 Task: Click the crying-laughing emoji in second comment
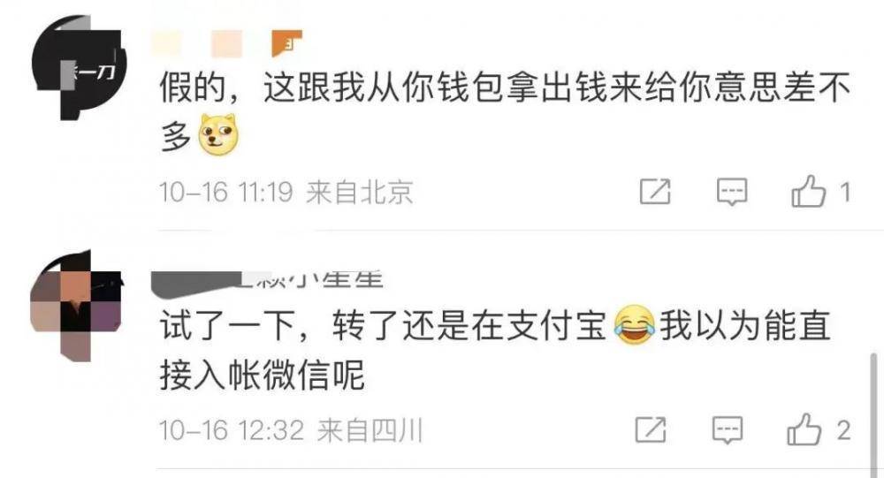click(x=634, y=325)
